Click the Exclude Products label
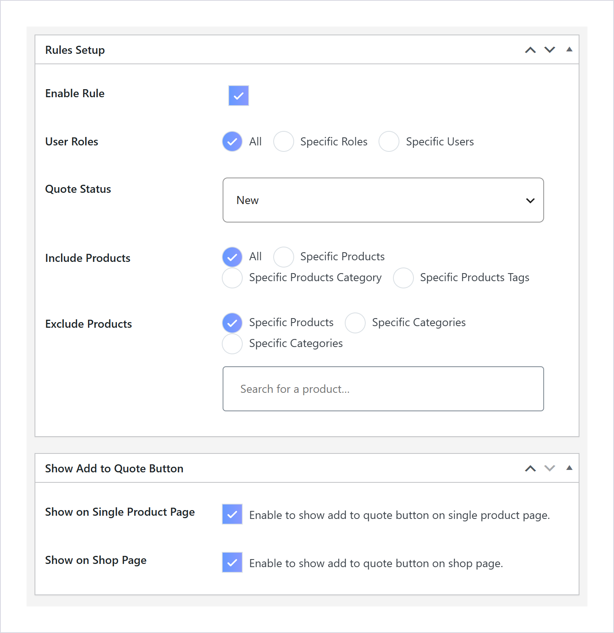This screenshot has width=614, height=633. click(88, 324)
